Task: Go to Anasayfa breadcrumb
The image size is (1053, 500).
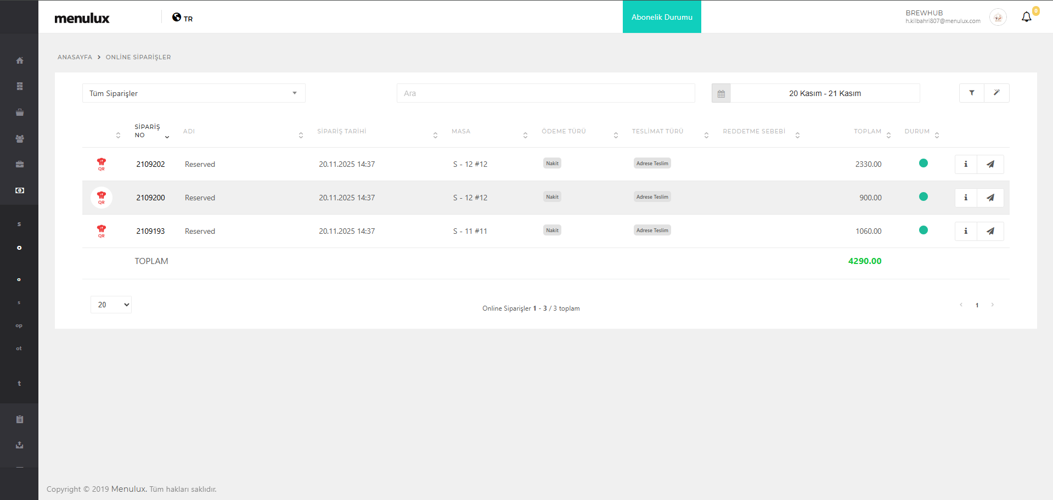Action: pos(75,57)
